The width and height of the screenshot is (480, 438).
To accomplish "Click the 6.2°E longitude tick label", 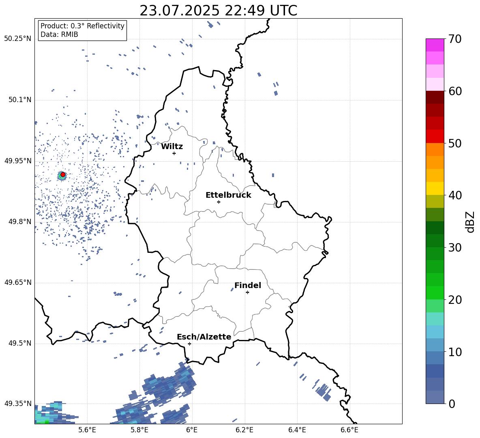I will pyautogui.click(x=244, y=430).
